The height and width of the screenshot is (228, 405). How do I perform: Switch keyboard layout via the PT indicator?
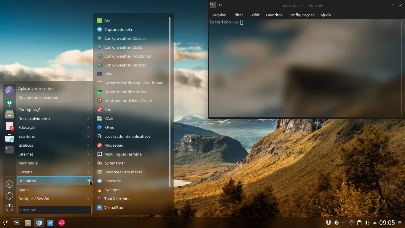point(344,222)
